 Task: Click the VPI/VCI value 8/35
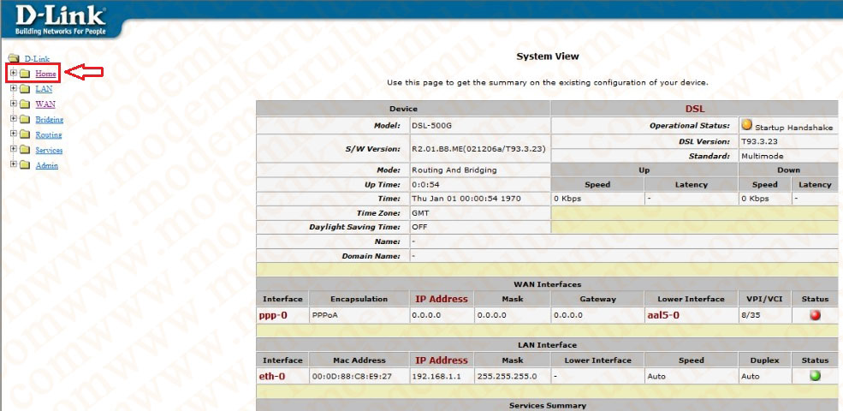pos(750,316)
